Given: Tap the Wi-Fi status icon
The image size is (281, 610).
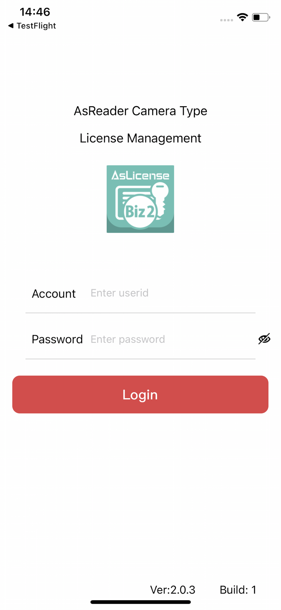Looking at the screenshot, I should [242, 17].
